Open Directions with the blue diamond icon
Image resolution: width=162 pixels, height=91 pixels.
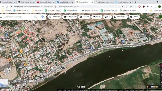pyautogui.click(x=43, y=17)
